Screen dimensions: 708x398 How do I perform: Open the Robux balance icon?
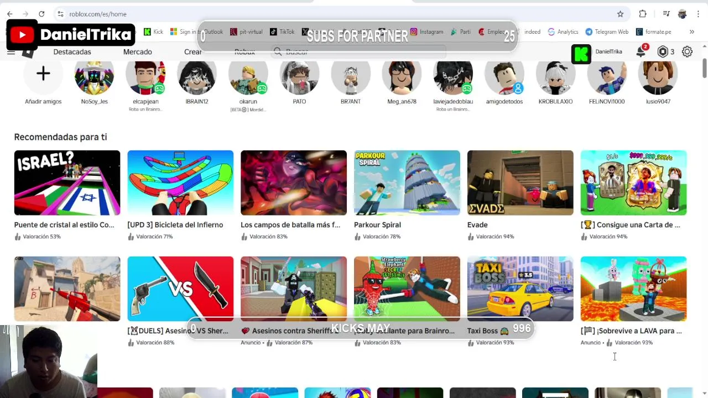coord(663,52)
